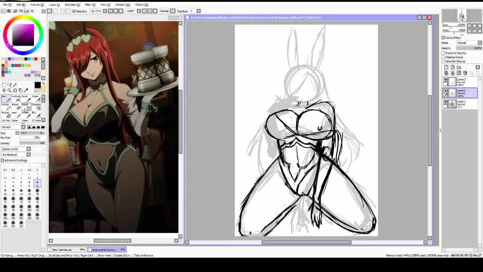Viewport: 483px width, 272px height.
Task: Switch to erza scarlet bunny tab
Action: pos(107,250)
